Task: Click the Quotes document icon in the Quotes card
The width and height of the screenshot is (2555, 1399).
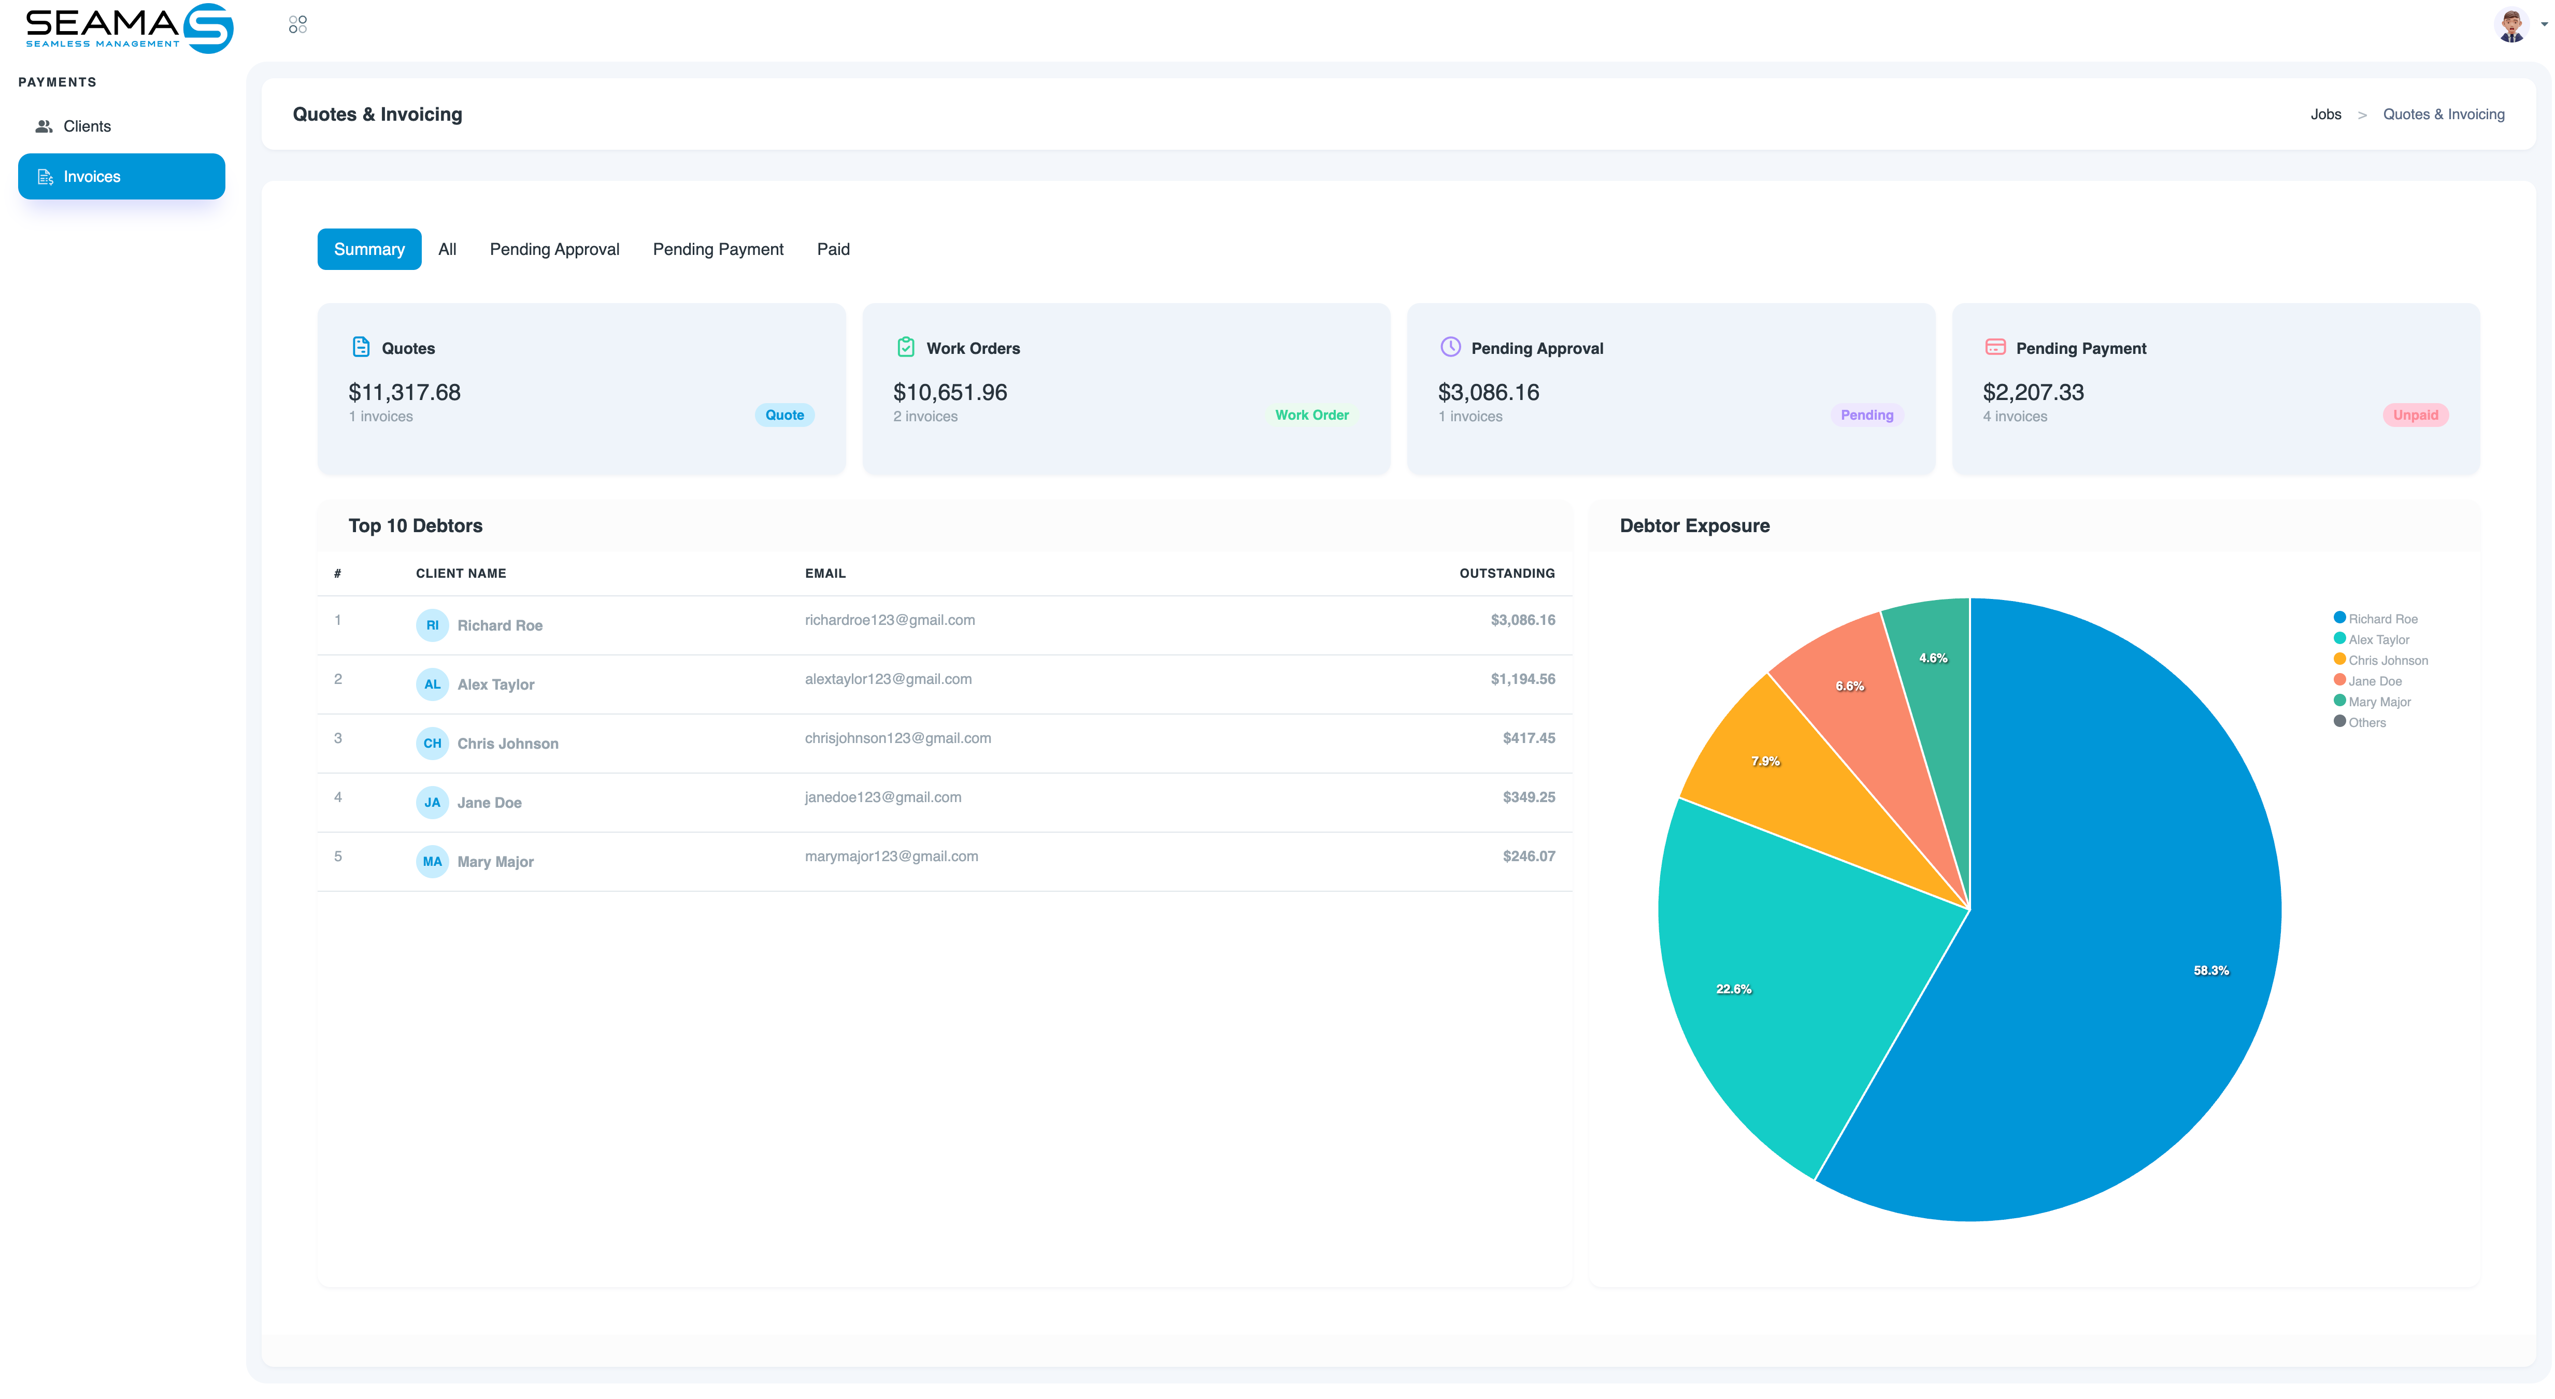Action: [x=360, y=347]
